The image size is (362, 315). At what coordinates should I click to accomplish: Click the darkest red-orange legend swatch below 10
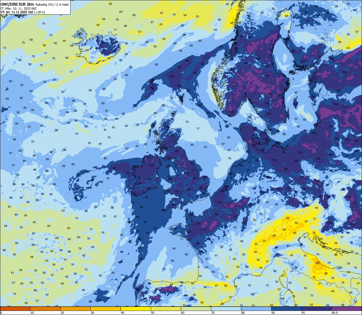coord(15,309)
